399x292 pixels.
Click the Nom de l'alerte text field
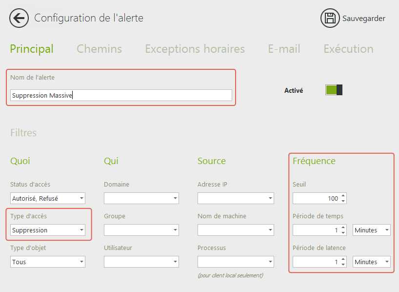121,95
